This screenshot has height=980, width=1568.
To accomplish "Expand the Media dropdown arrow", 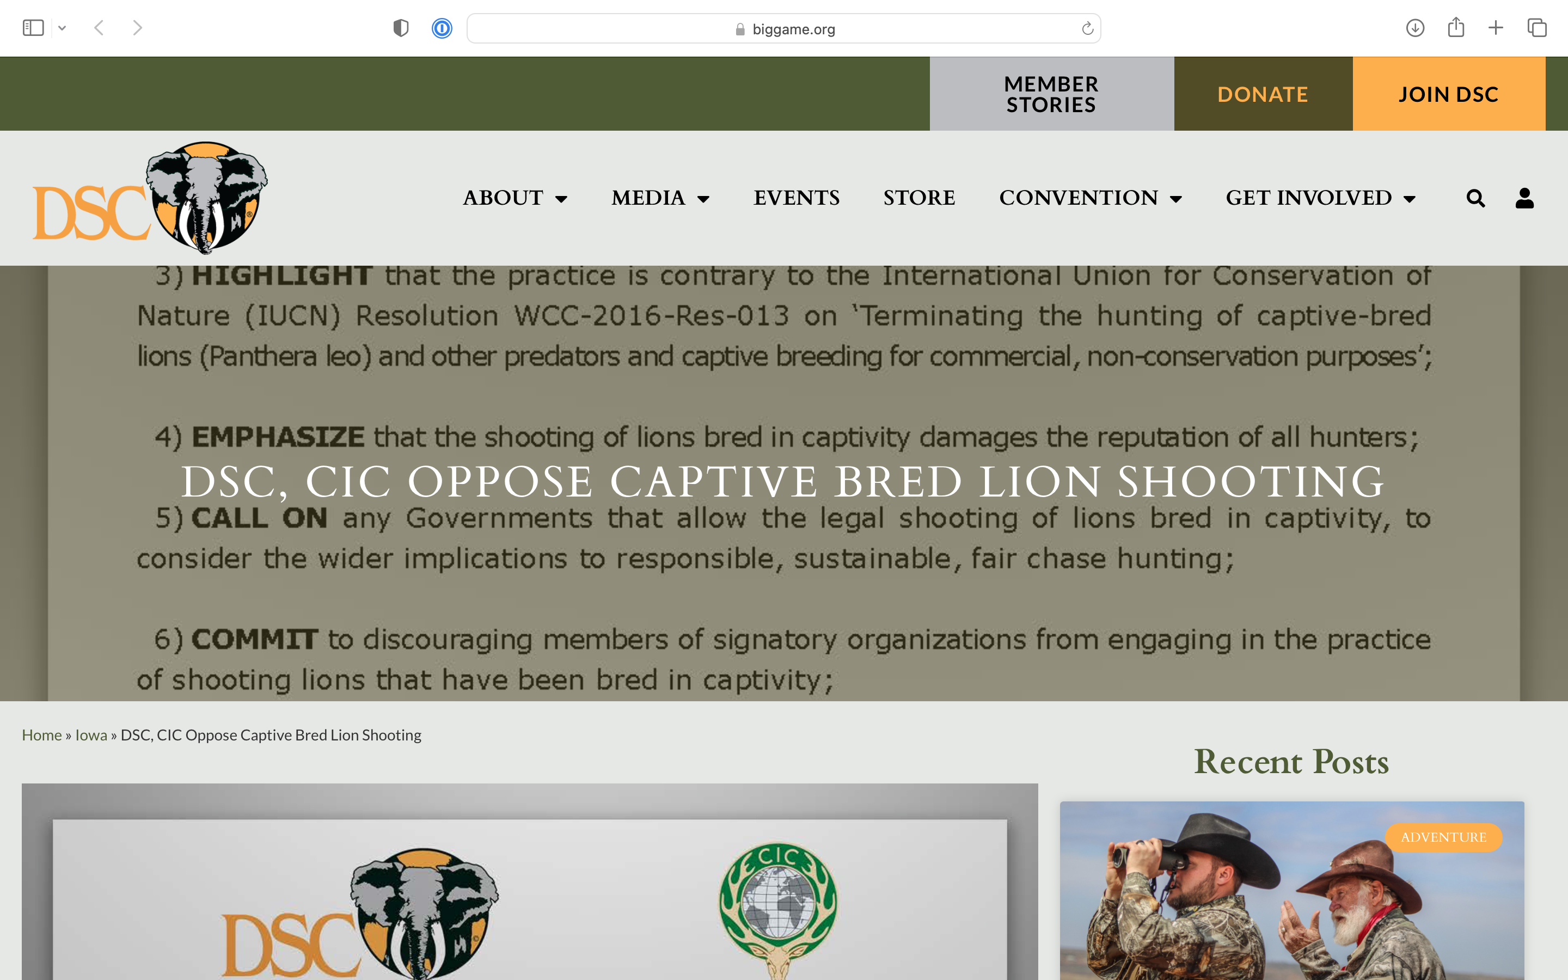I will (703, 199).
